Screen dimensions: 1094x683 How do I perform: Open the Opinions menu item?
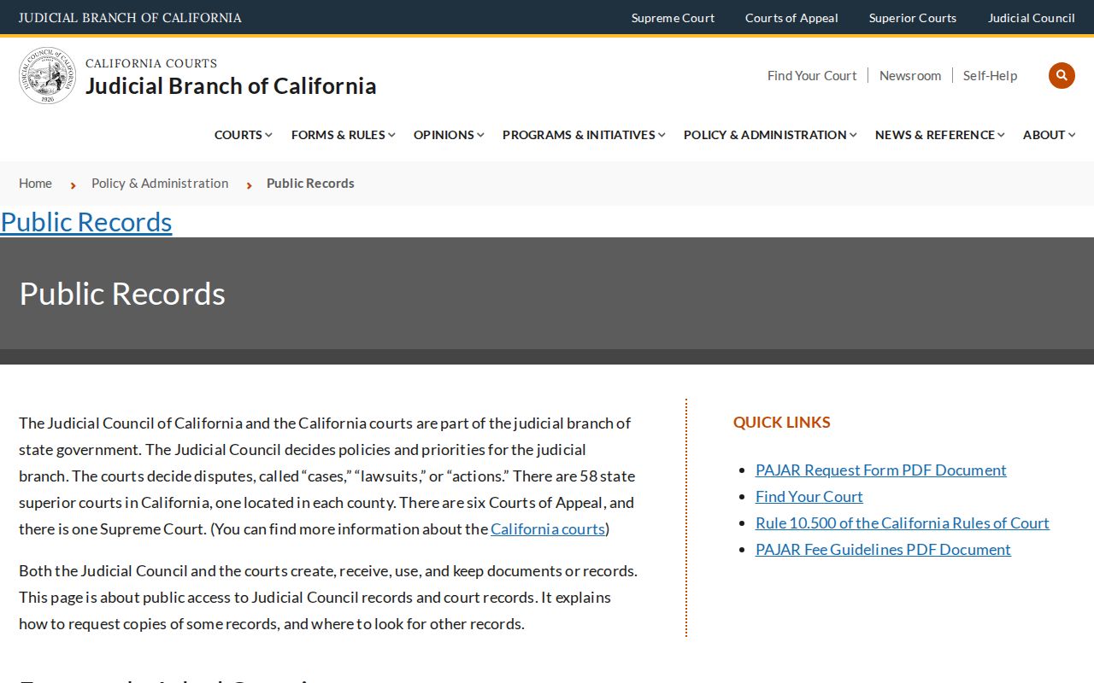[444, 135]
